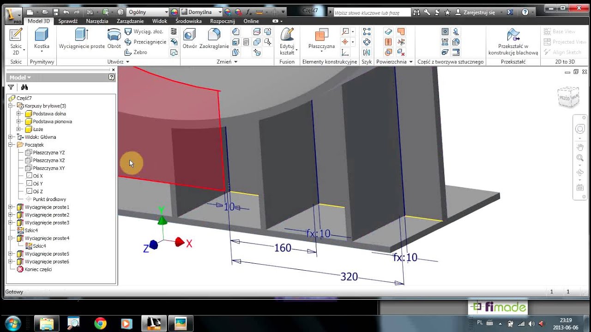
Task: Select the Kostka box primitive tool
Action: point(42,40)
